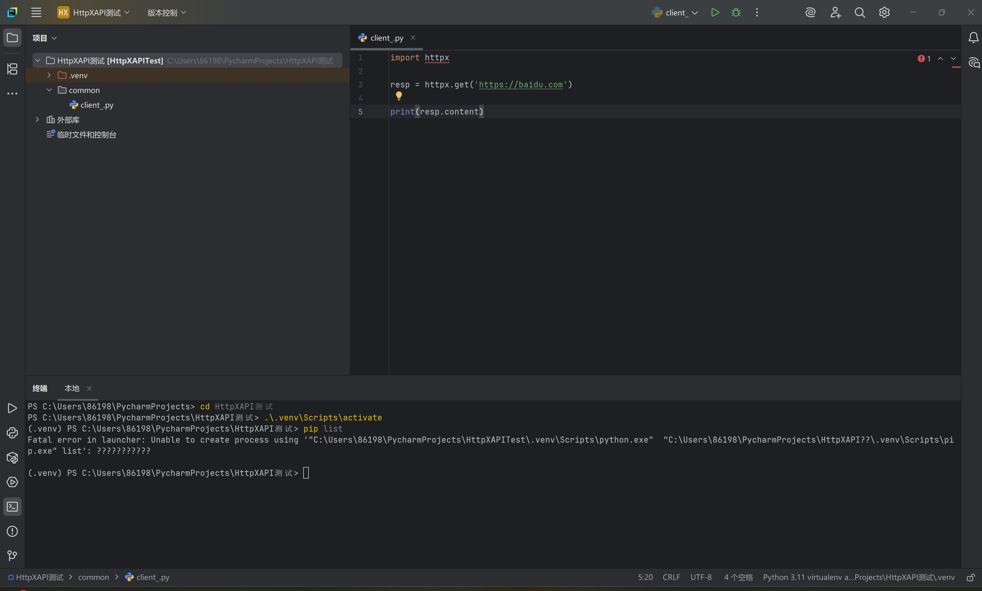Show notifications with the bell icon
This screenshot has height=591, width=982.
974,37
